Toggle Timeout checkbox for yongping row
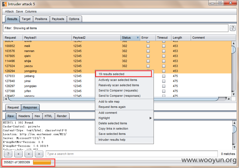Image resolution: width=239 pixels, height=168 pixels. (x=164, y=71)
